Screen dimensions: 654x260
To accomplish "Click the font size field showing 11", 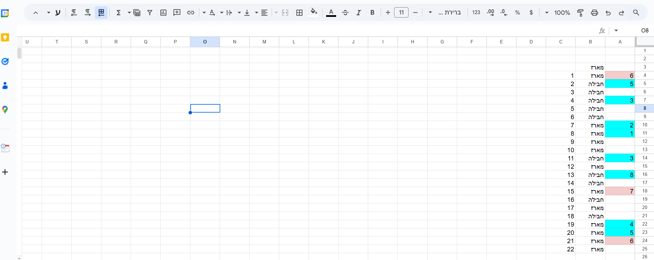I will [401, 13].
